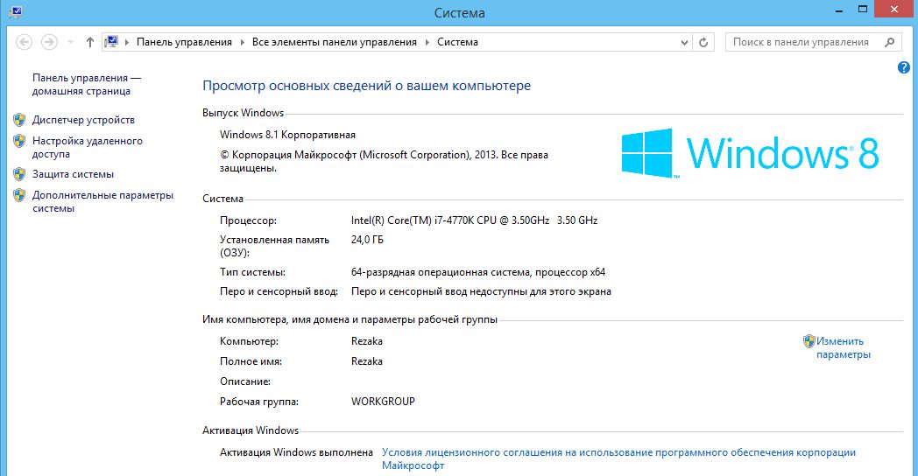Viewport: 918px width, 476px height.
Task: Open Help via the blue question mark icon
Action: click(x=904, y=67)
